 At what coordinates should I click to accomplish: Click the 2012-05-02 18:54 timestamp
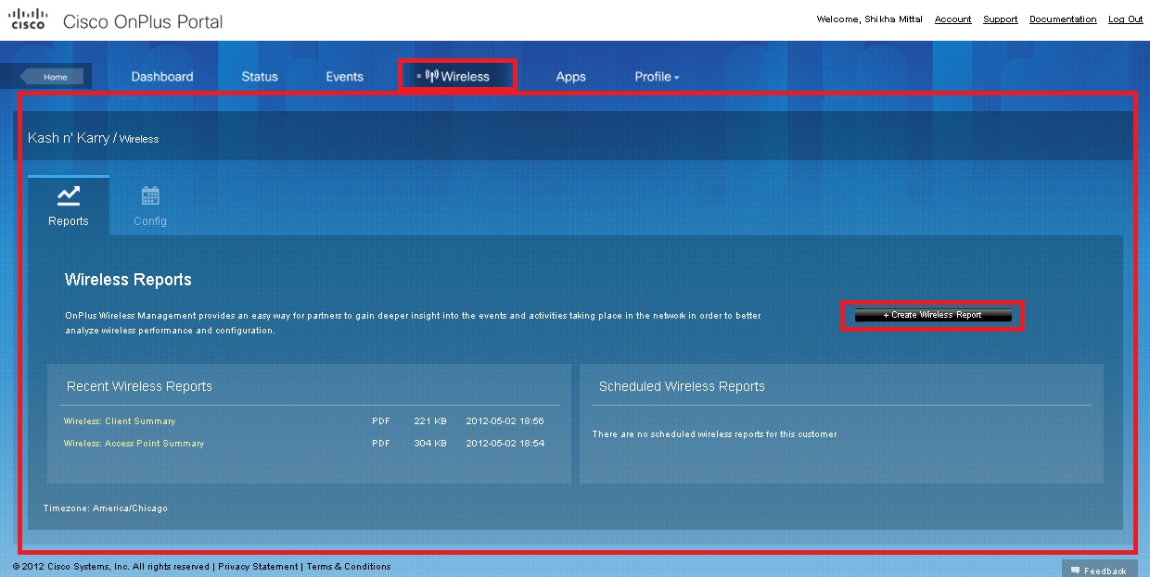click(x=505, y=444)
